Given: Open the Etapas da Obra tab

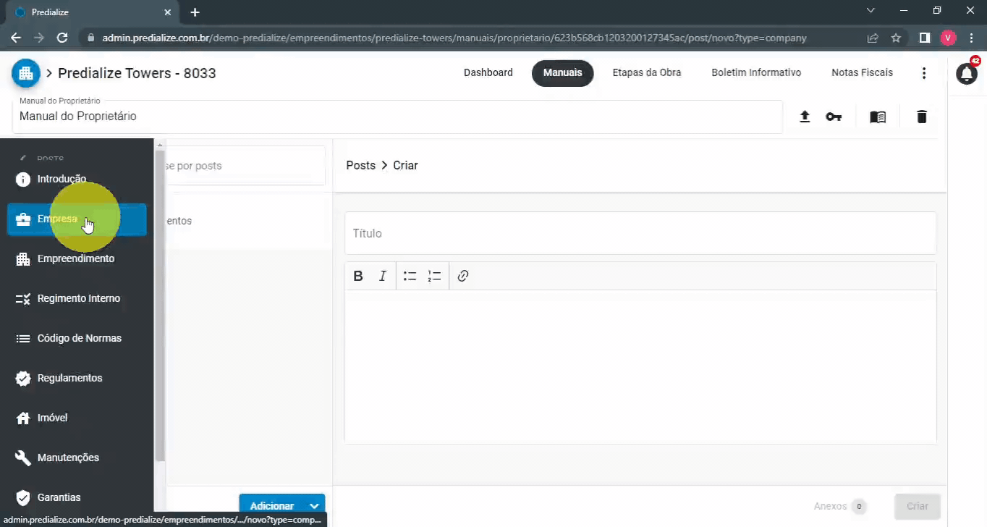Looking at the screenshot, I should (x=646, y=72).
